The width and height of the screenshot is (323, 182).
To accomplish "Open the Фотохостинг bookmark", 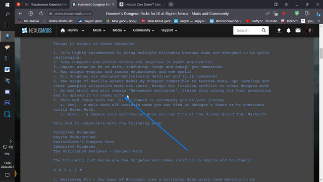I will click(226, 21).
